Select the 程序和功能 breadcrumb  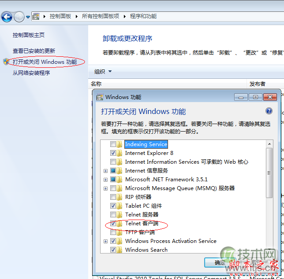pos(143,16)
